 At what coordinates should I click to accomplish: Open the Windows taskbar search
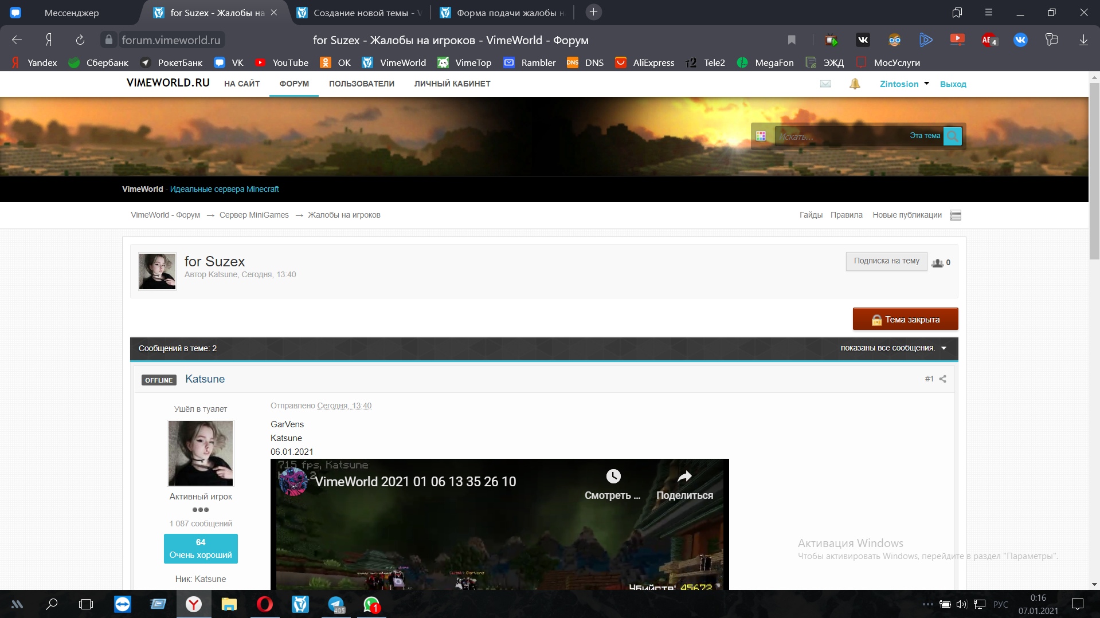[52, 604]
